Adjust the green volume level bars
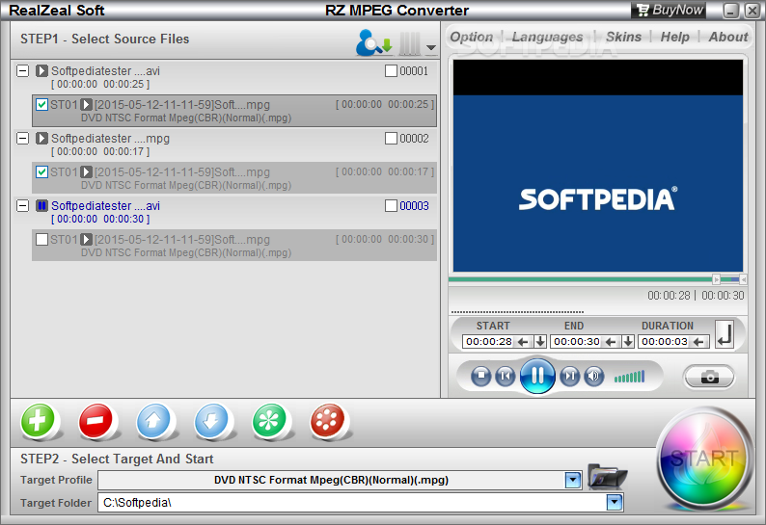The width and height of the screenshot is (766, 525). 630,377
